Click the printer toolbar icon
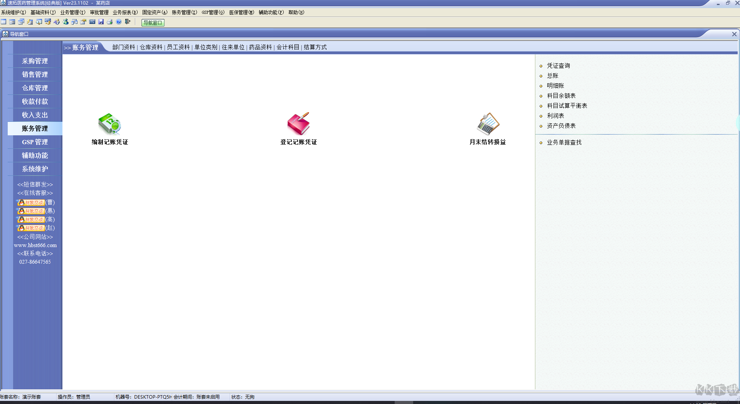The width and height of the screenshot is (740, 404). tap(110, 22)
